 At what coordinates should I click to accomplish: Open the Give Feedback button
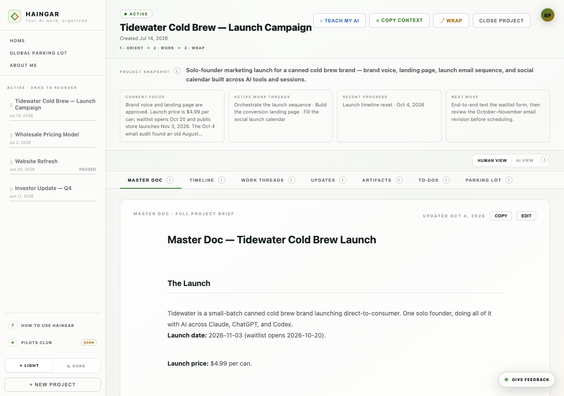point(527,380)
